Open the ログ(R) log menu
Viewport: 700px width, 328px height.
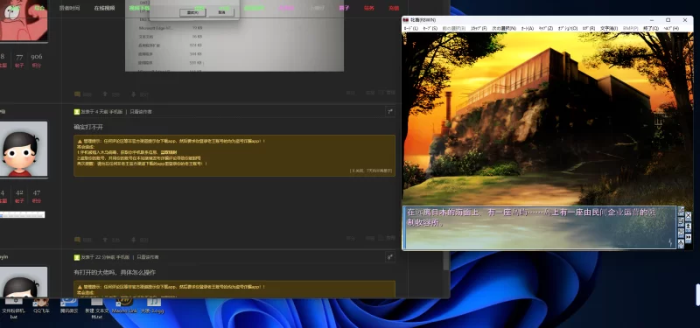(x=589, y=28)
